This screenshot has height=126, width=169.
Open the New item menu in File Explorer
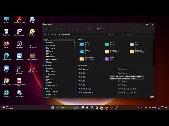(48, 29)
